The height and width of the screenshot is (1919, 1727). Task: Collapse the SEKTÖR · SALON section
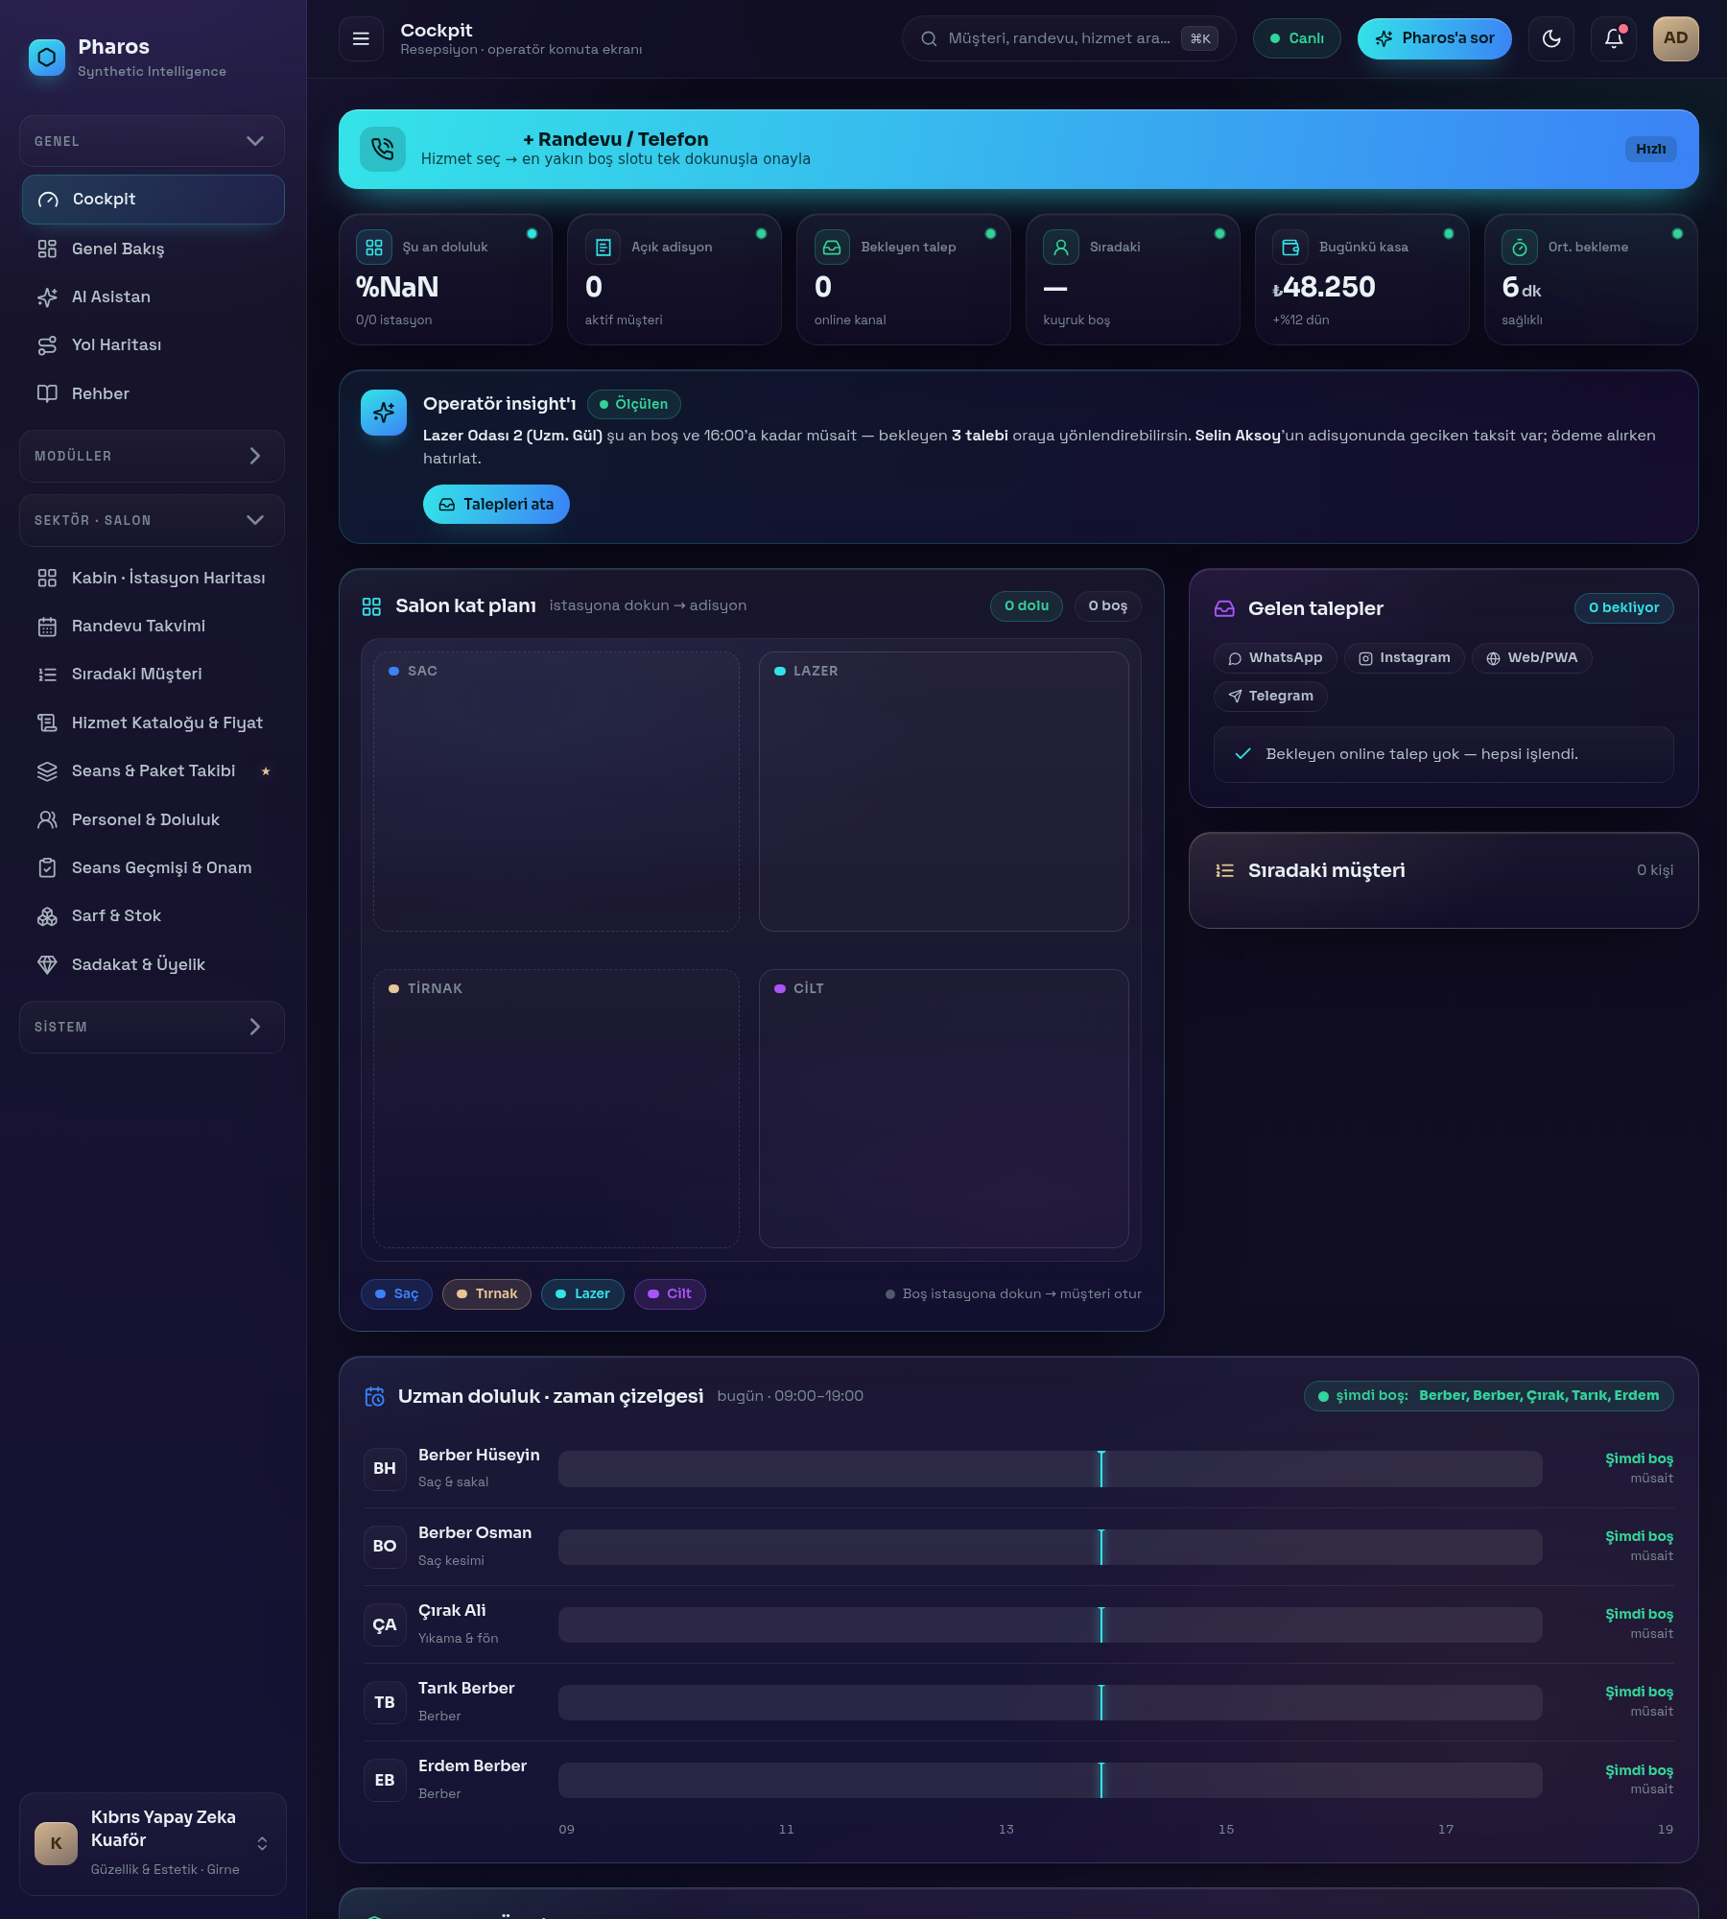(x=152, y=520)
